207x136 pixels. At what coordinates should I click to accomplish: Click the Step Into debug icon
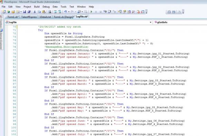105,12
